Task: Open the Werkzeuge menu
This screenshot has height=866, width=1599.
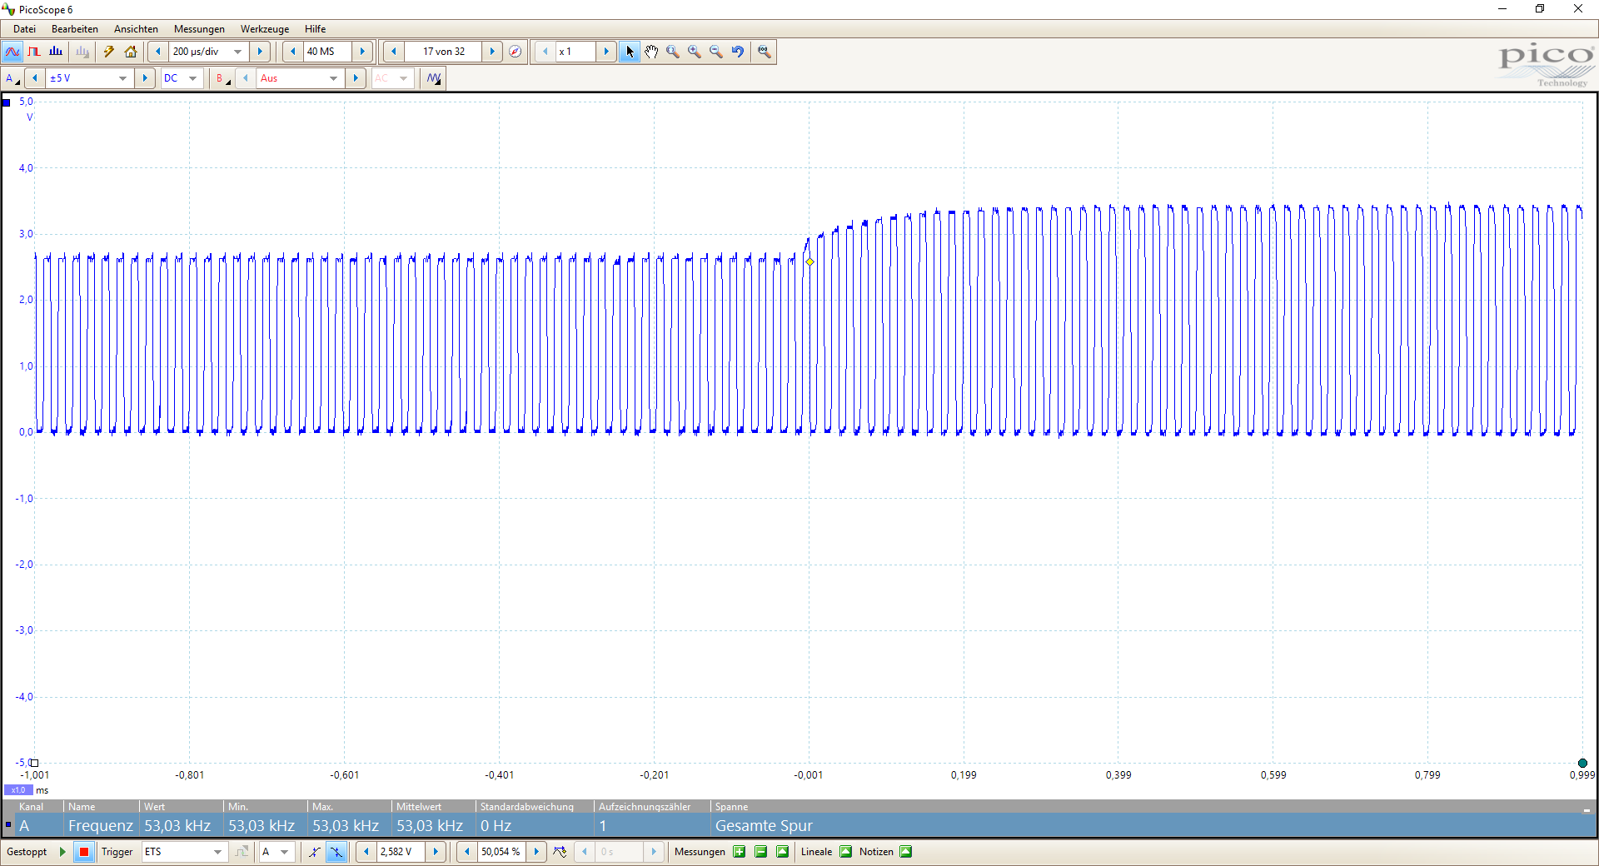Action: click(265, 29)
